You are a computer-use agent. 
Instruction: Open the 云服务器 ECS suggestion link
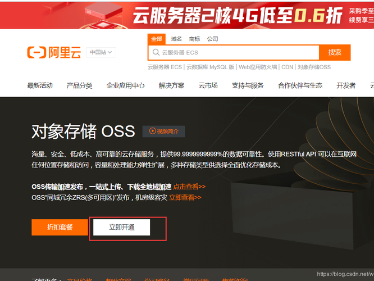[x=165, y=67]
